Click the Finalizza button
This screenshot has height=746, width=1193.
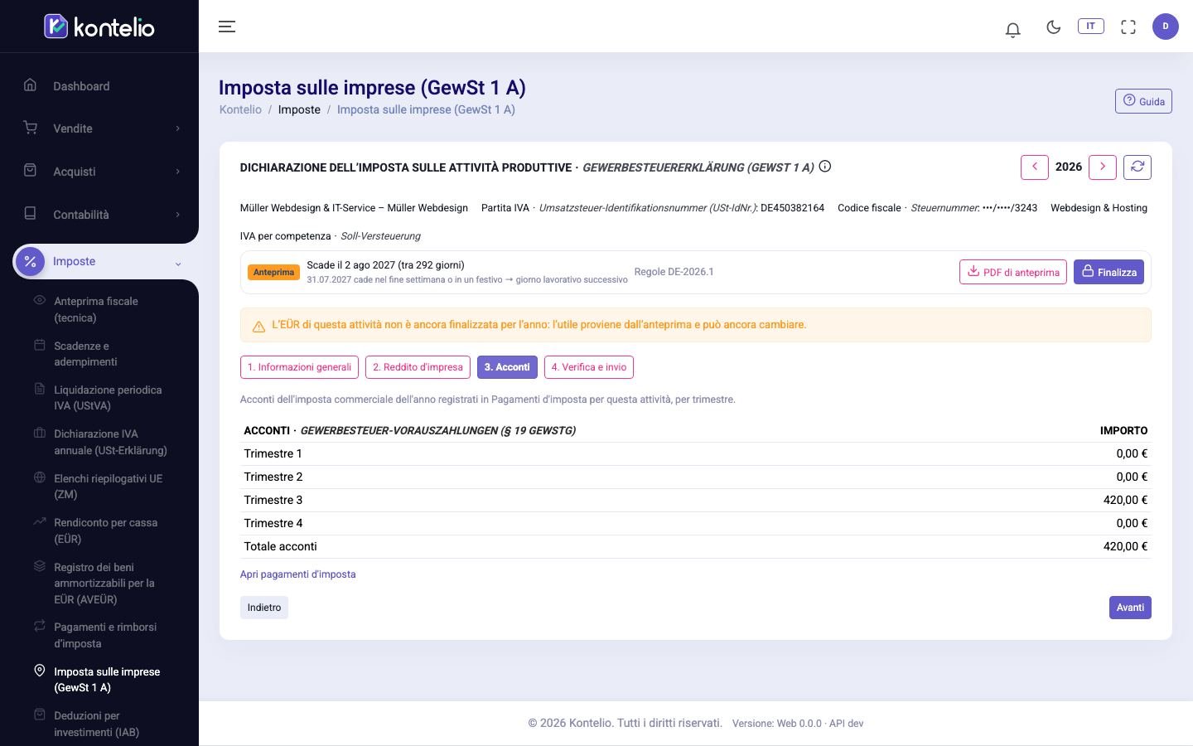click(x=1109, y=272)
